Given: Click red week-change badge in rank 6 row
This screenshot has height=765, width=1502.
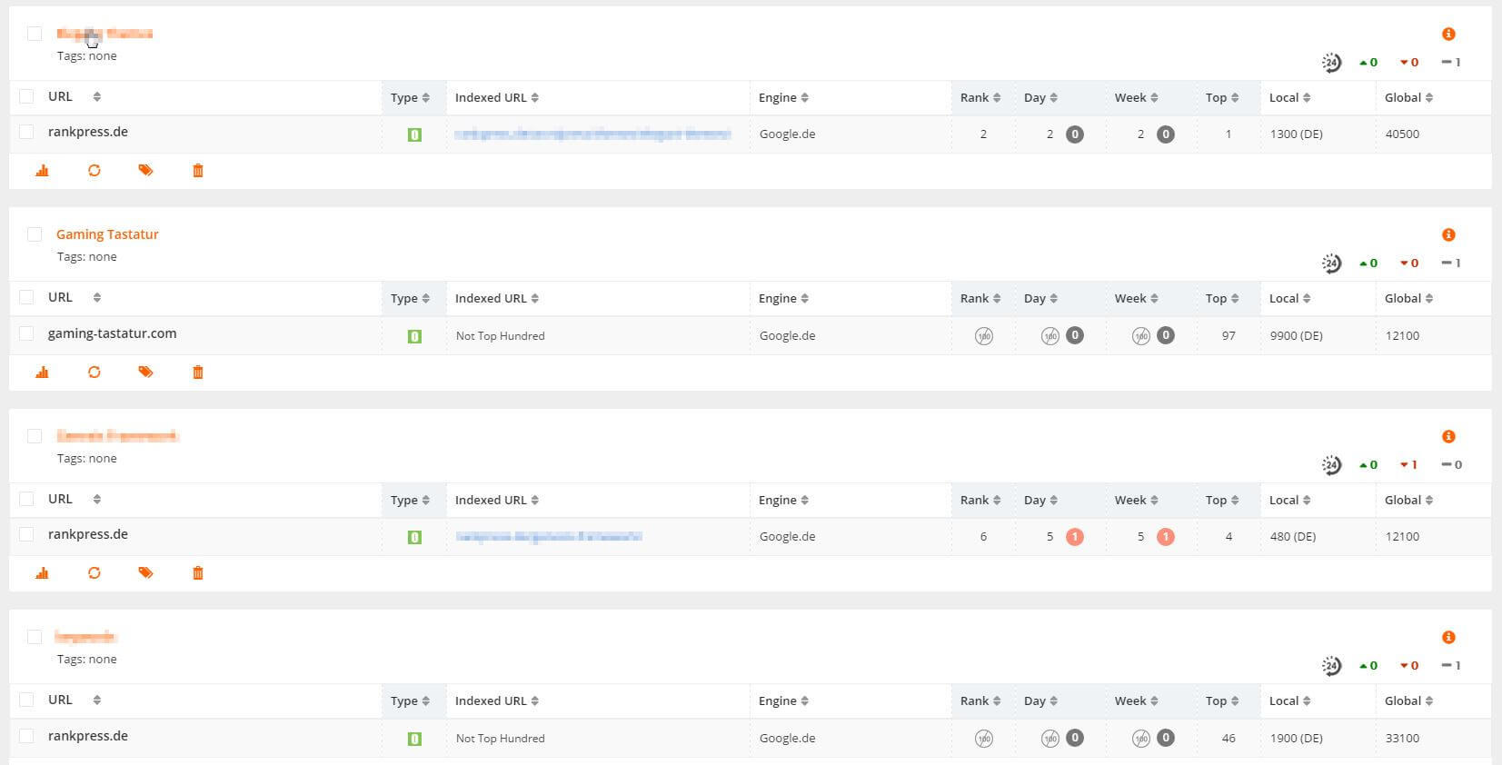Looking at the screenshot, I should (1166, 537).
